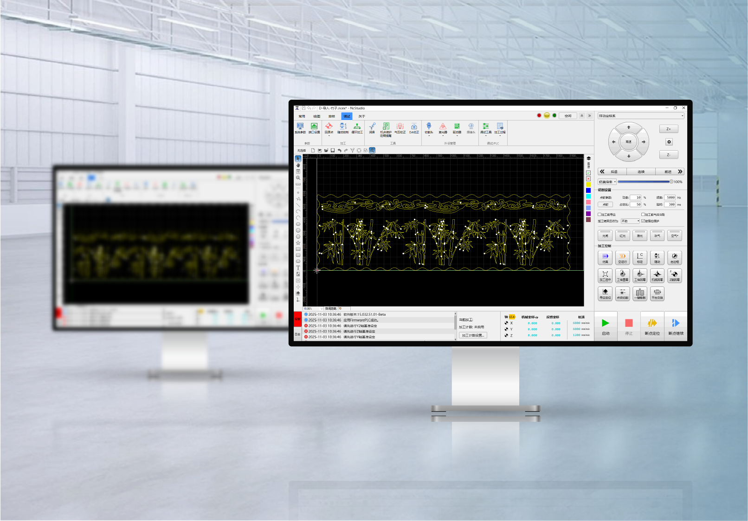
Task: Enable the 加工前寻边 checkbox
Action: 600,215
